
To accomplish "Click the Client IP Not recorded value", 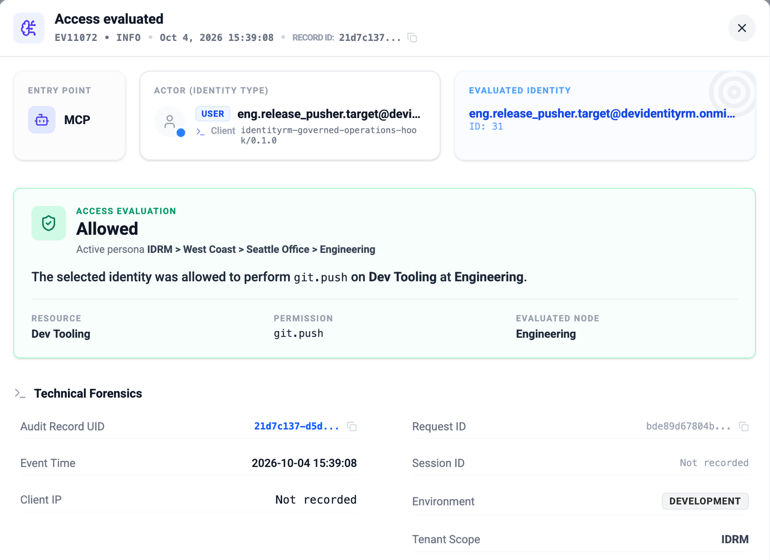I will pos(316,500).
